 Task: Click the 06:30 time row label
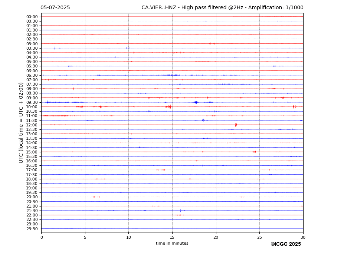(x=32, y=75)
